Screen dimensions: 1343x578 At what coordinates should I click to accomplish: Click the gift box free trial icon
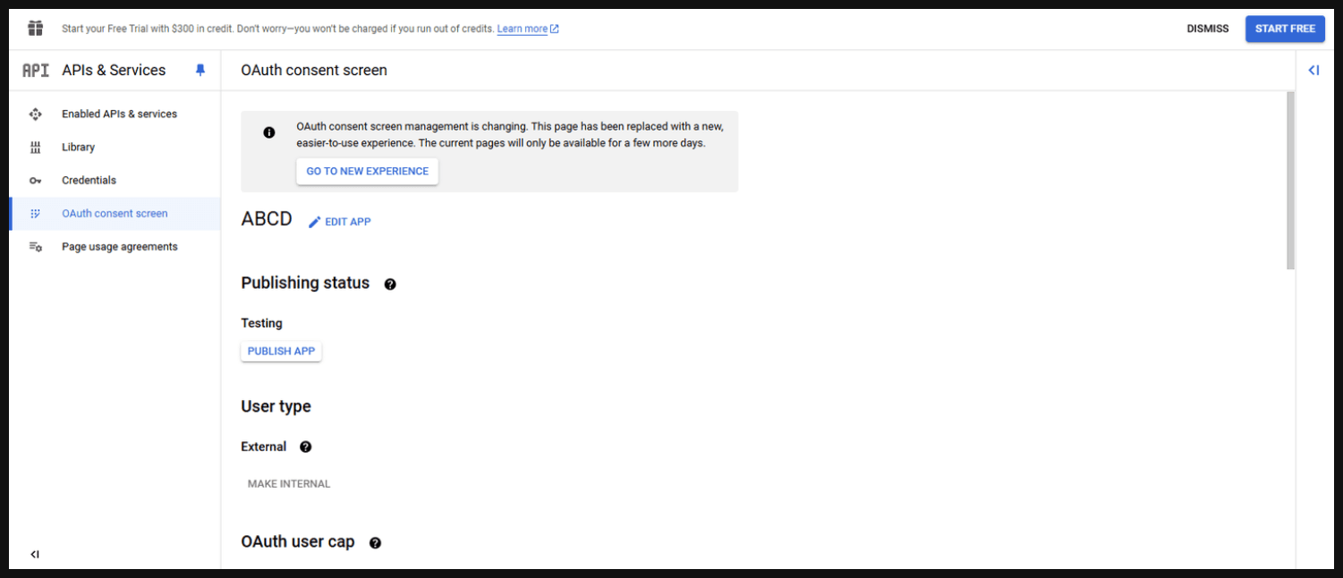[x=36, y=29]
